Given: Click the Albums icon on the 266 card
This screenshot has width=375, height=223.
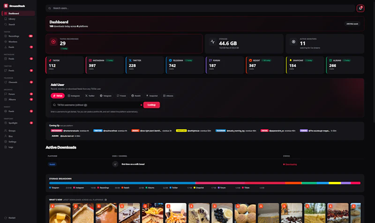Looking at the screenshot, I should (330, 60).
